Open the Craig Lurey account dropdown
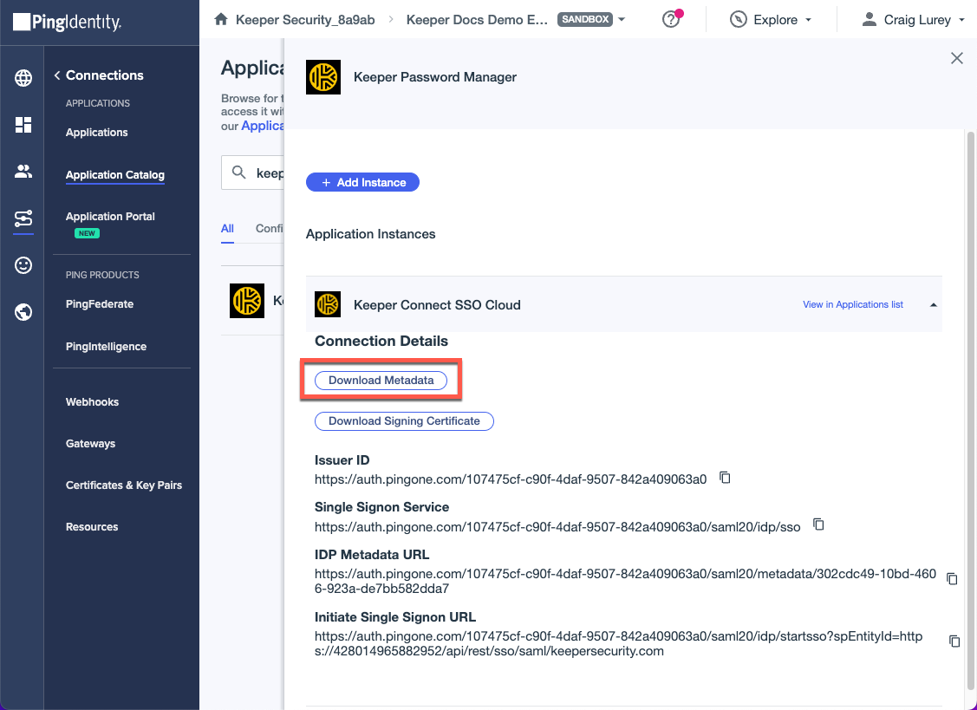Image resolution: width=977 pixels, height=710 pixels. click(x=961, y=20)
